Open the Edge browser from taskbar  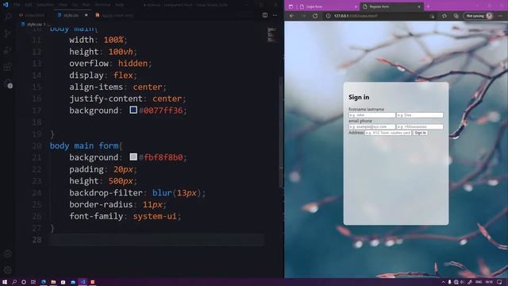click(x=44, y=282)
